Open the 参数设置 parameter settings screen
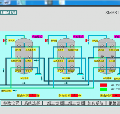 coord(11,103)
